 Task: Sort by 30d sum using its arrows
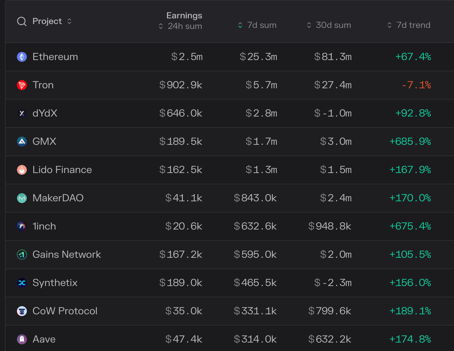[x=309, y=25]
